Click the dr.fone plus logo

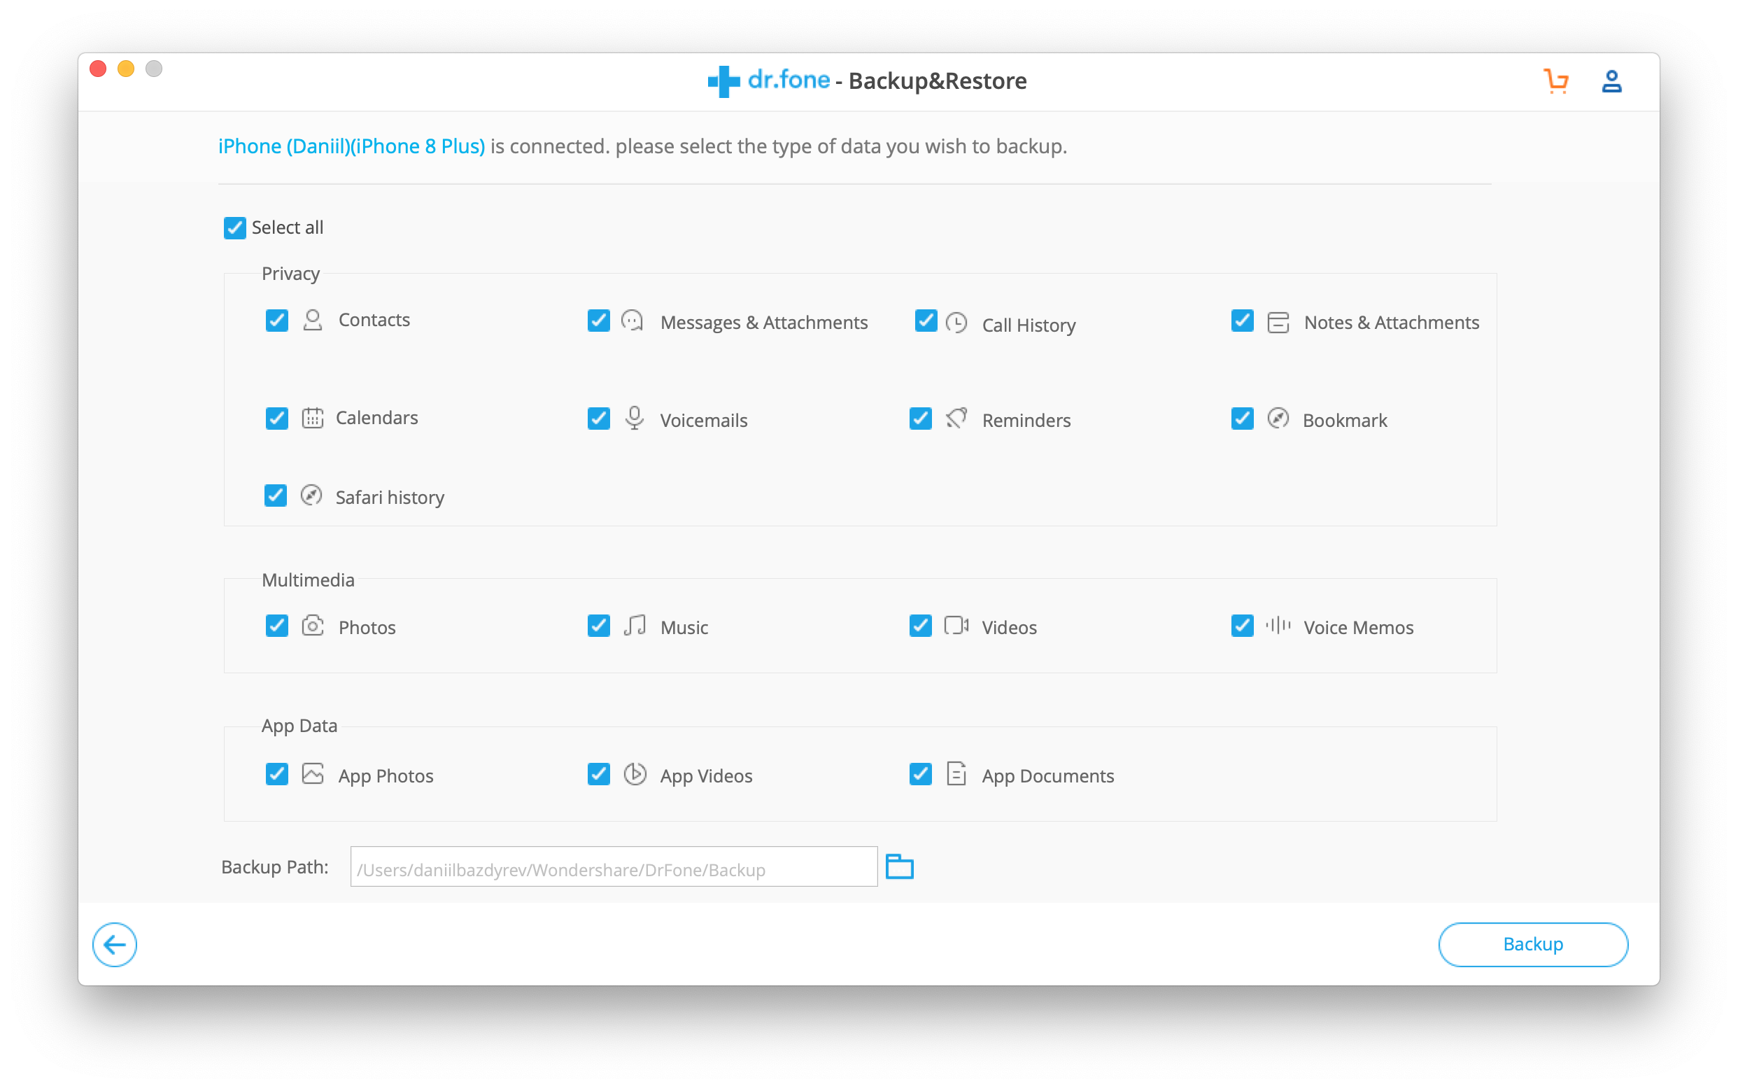click(723, 81)
